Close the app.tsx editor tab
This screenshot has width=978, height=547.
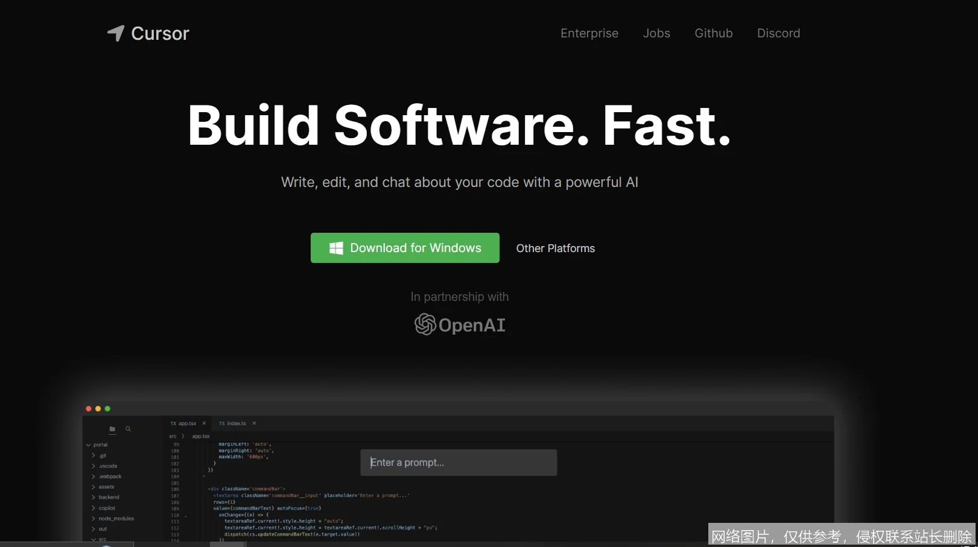(x=204, y=423)
